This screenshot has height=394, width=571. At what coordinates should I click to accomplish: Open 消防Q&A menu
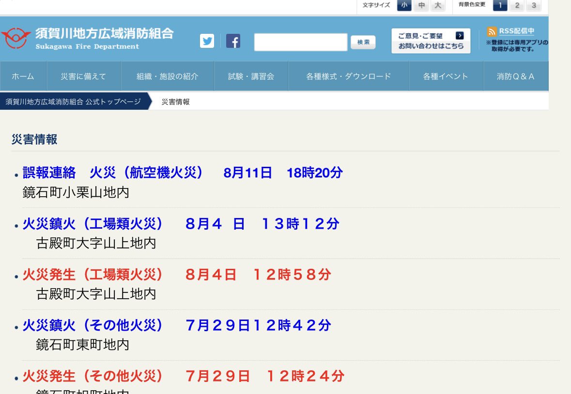coord(516,76)
